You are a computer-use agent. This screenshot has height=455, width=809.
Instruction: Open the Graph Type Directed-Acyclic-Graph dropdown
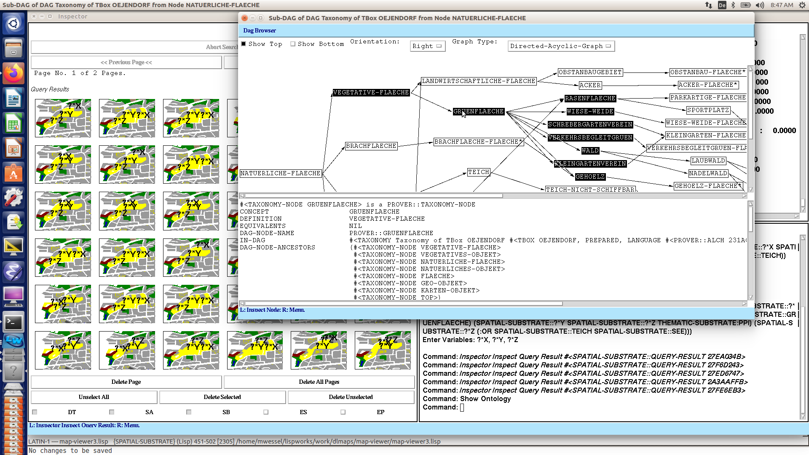click(x=561, y=46)
